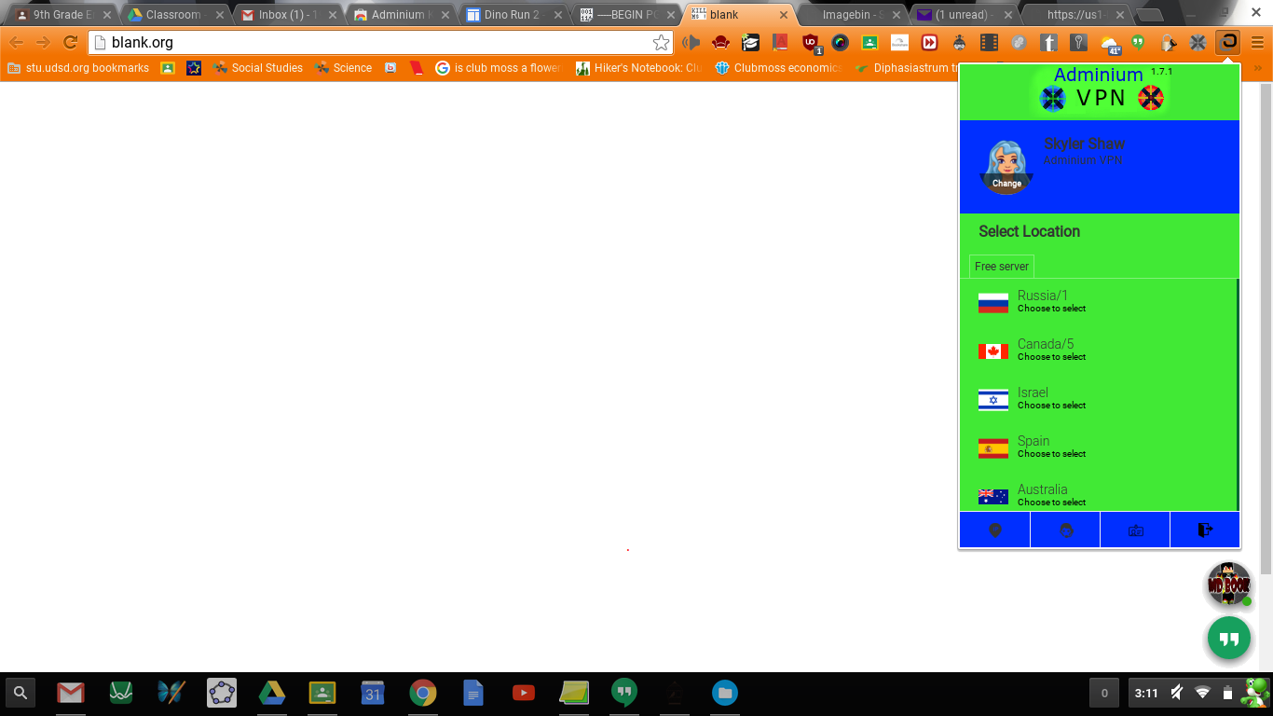Open account ID card icon in VPN footer

(1135, 530)
